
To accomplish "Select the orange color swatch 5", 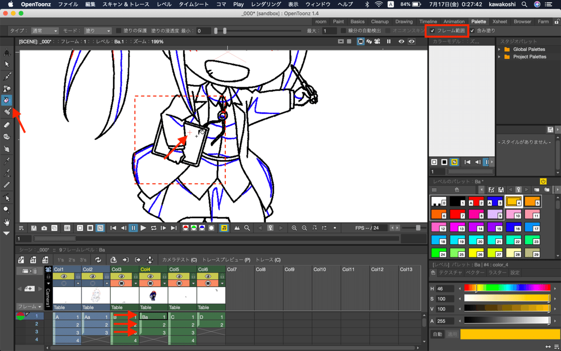I will 532,202.
